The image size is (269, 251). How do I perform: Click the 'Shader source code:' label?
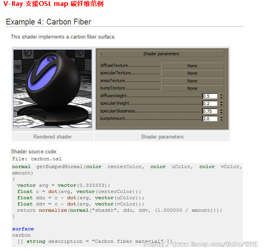pyautogui.click(x=34, y=151)
